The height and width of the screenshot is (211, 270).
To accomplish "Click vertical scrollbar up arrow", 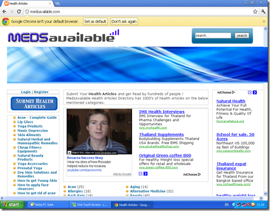I will [x=265, y=29].
